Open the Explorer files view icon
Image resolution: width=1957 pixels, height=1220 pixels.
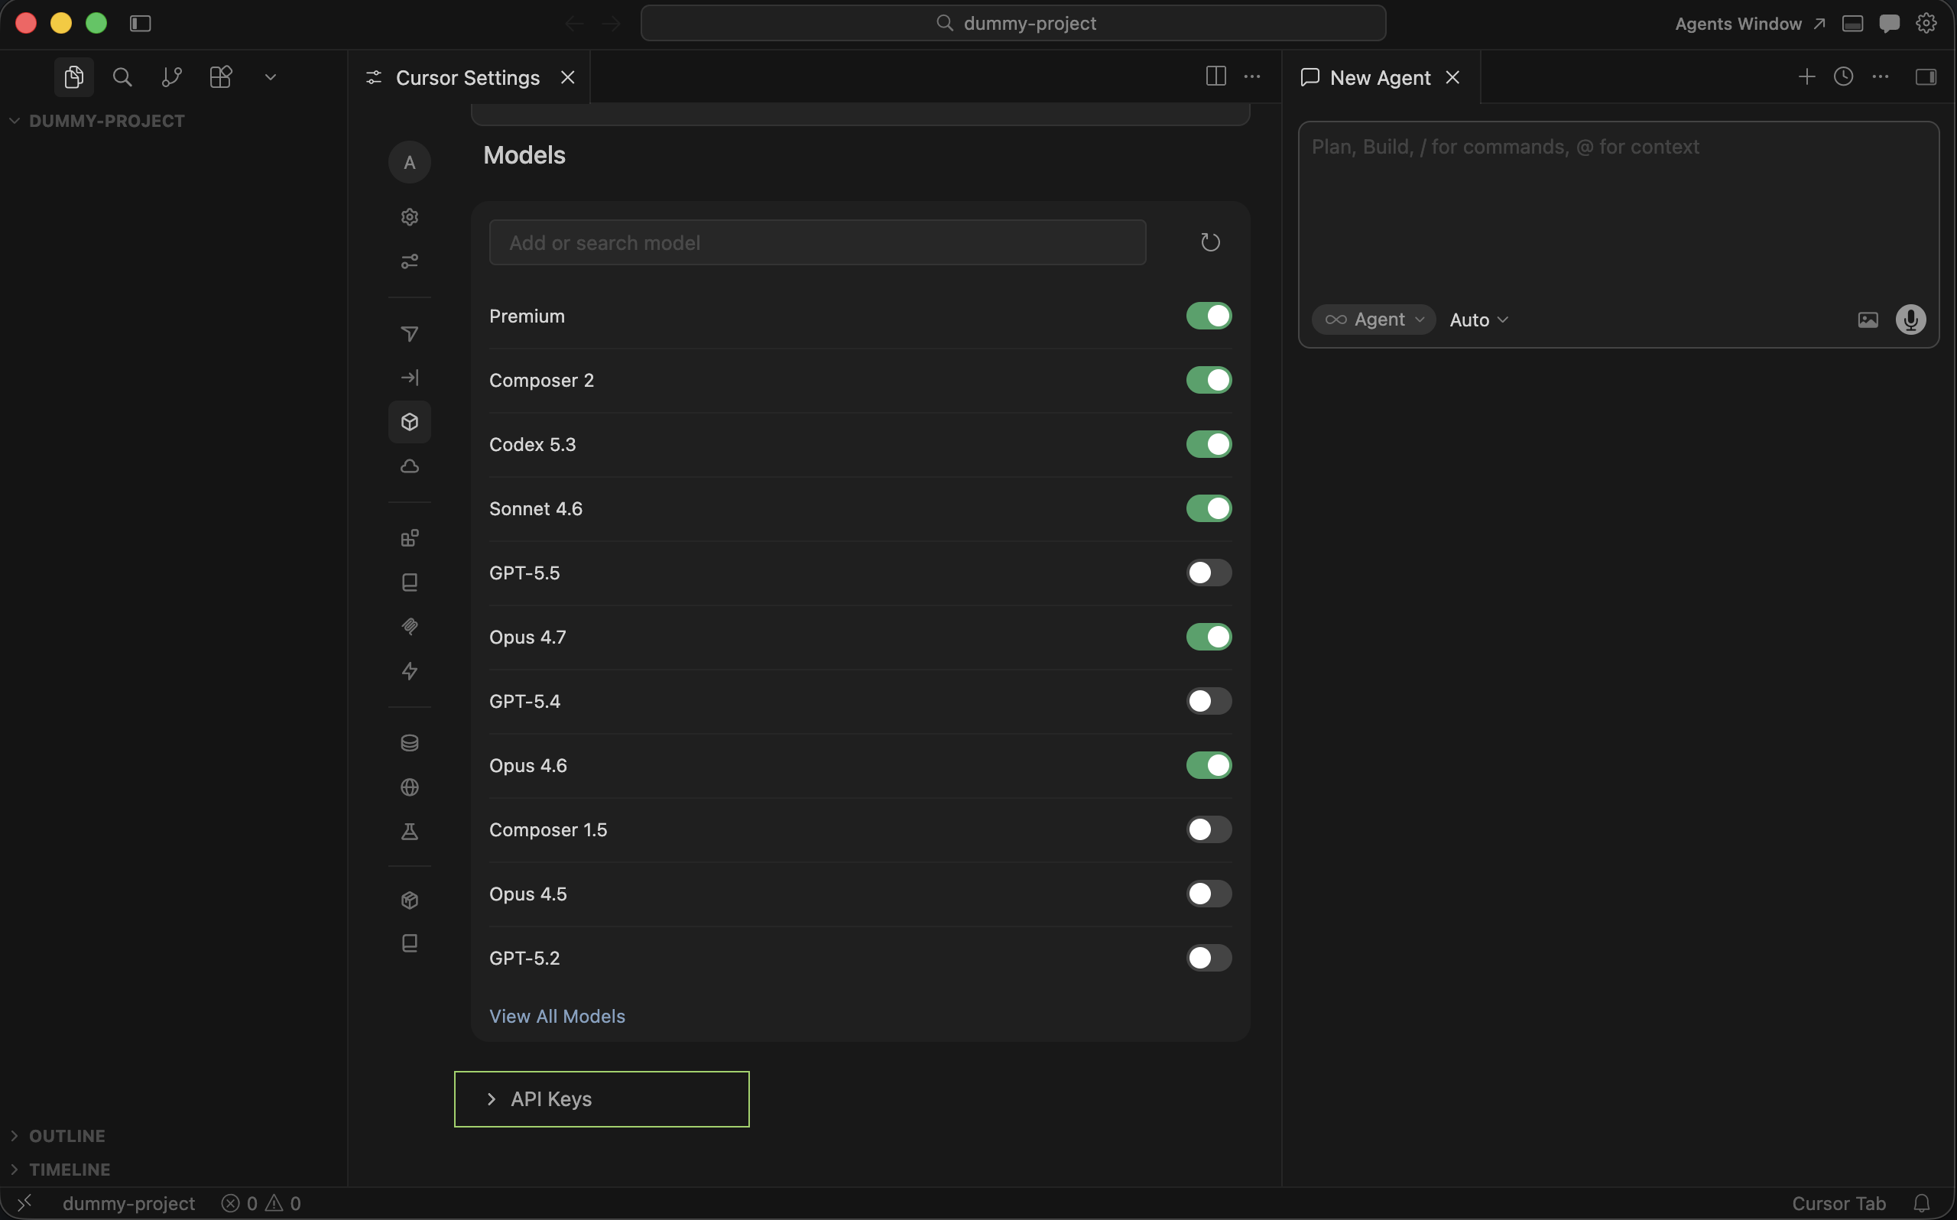point(73,77)
